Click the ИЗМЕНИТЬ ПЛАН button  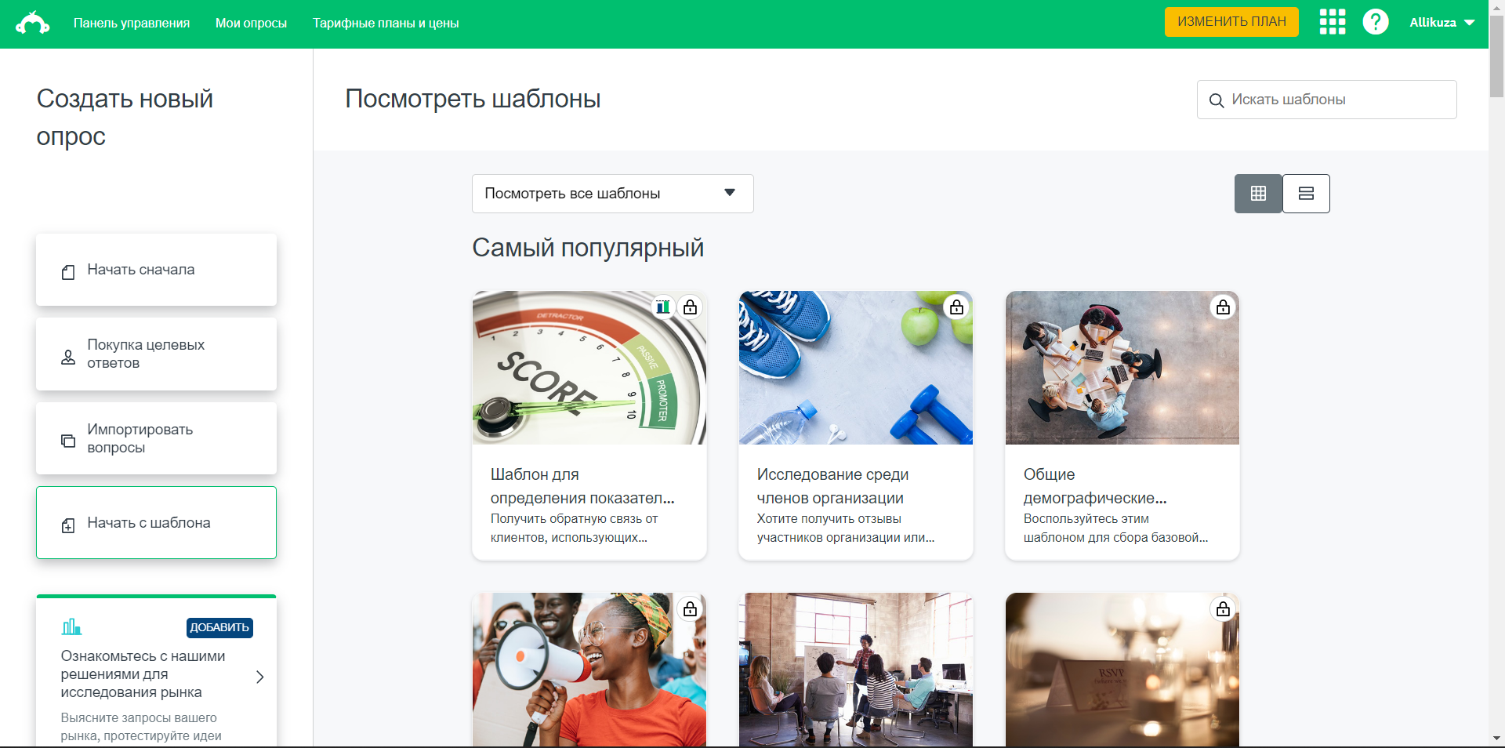pyautogui.click(x=1231, y=22)
